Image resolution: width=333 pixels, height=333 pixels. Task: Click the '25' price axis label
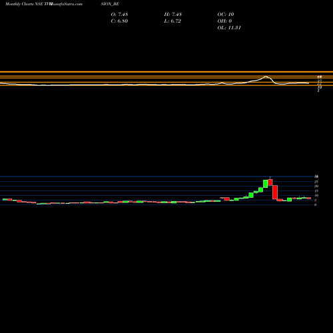pyautogui.click(x=316, y=182)
